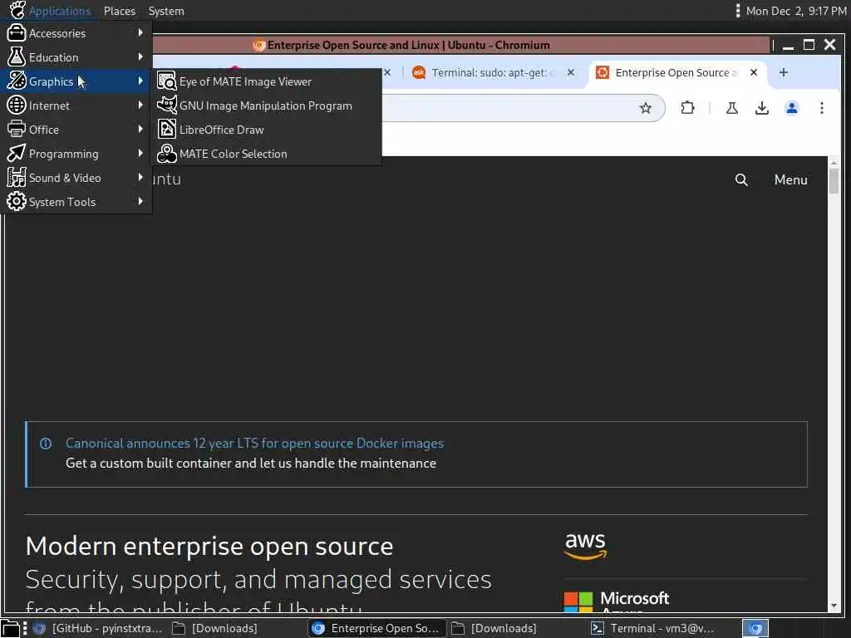Expand the Accessories submenu arrow

click(140, 32)
